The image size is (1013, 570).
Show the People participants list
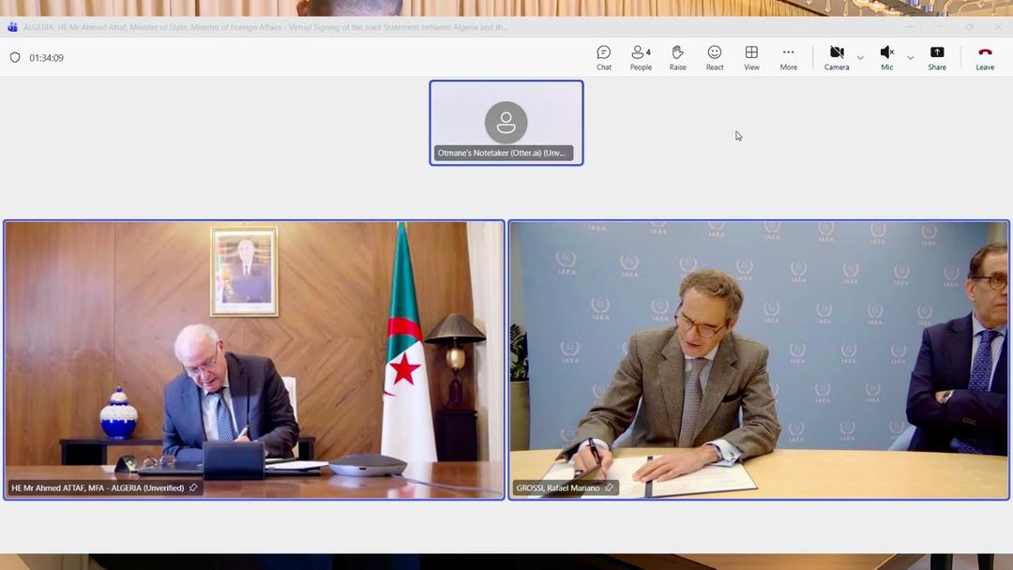[x=641, y=57]
